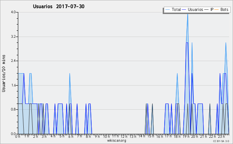Screen dimensions: 233x144
Task: Click the y-axis value 0.0
Action: 13,134
